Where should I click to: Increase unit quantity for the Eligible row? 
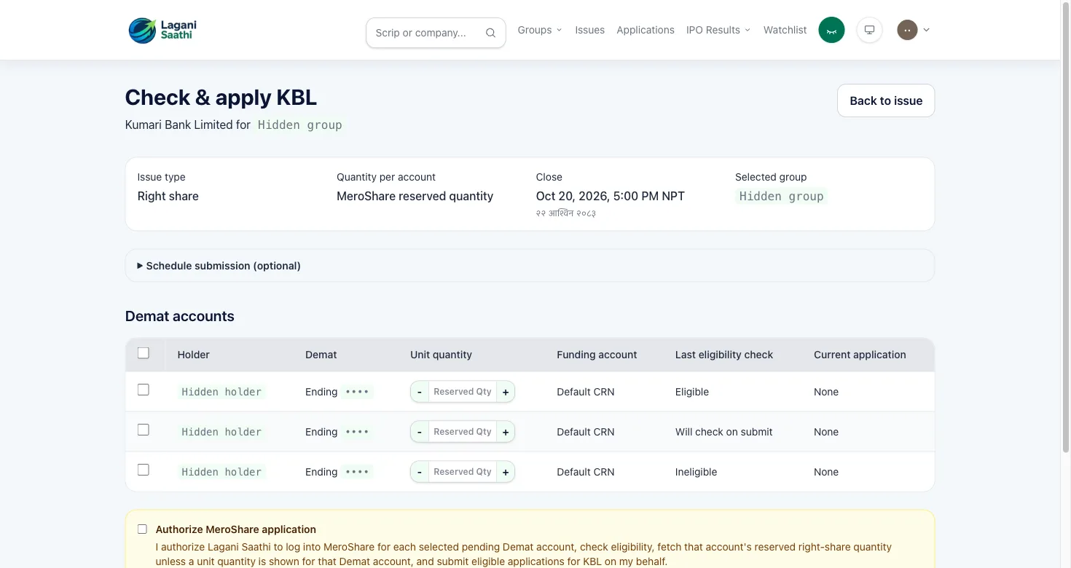[x=506, y=392]
